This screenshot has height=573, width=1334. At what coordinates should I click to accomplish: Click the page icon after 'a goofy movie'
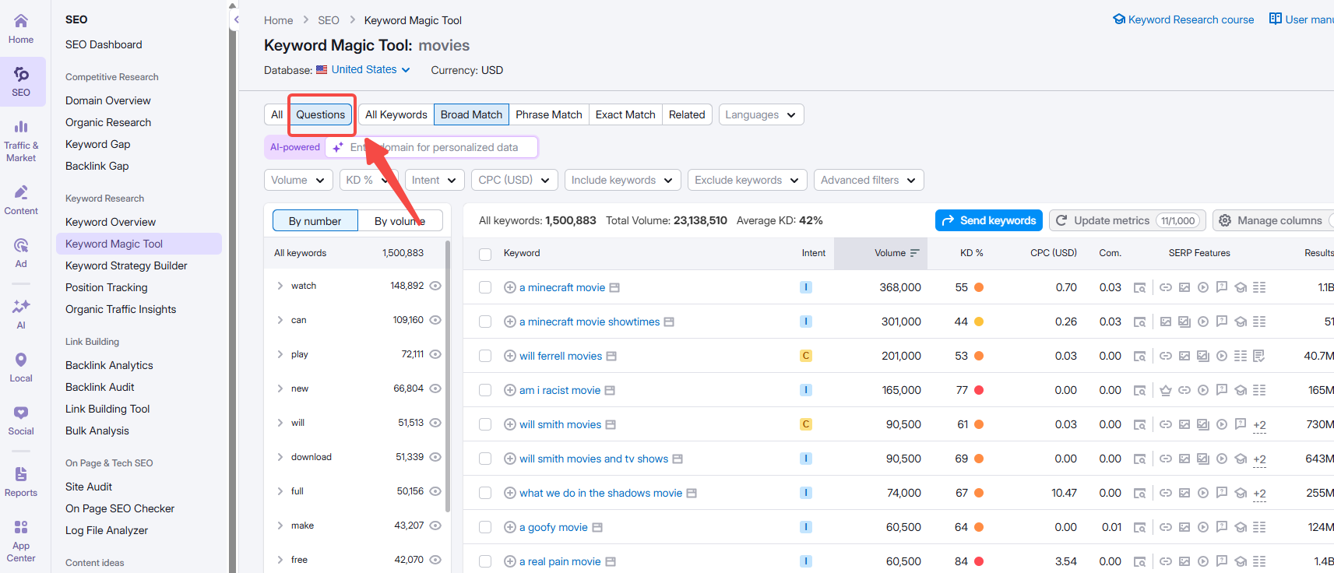click(x=597, y=527)
